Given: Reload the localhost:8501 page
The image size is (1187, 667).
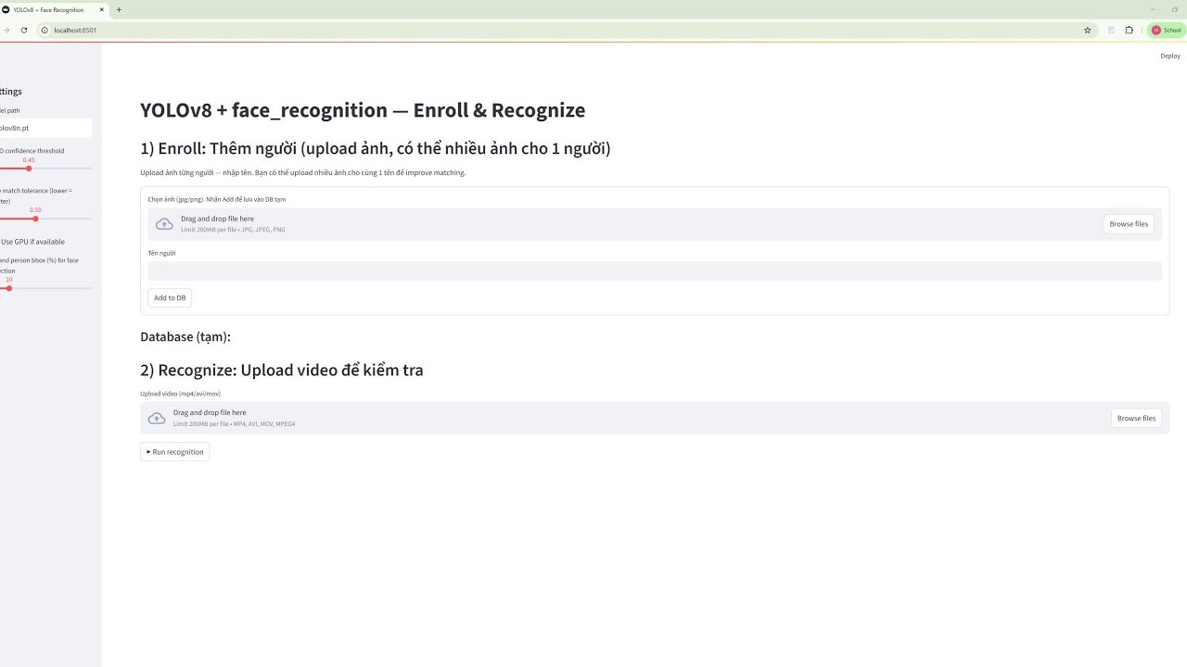Looking at the screenshot, I should 24,30.
